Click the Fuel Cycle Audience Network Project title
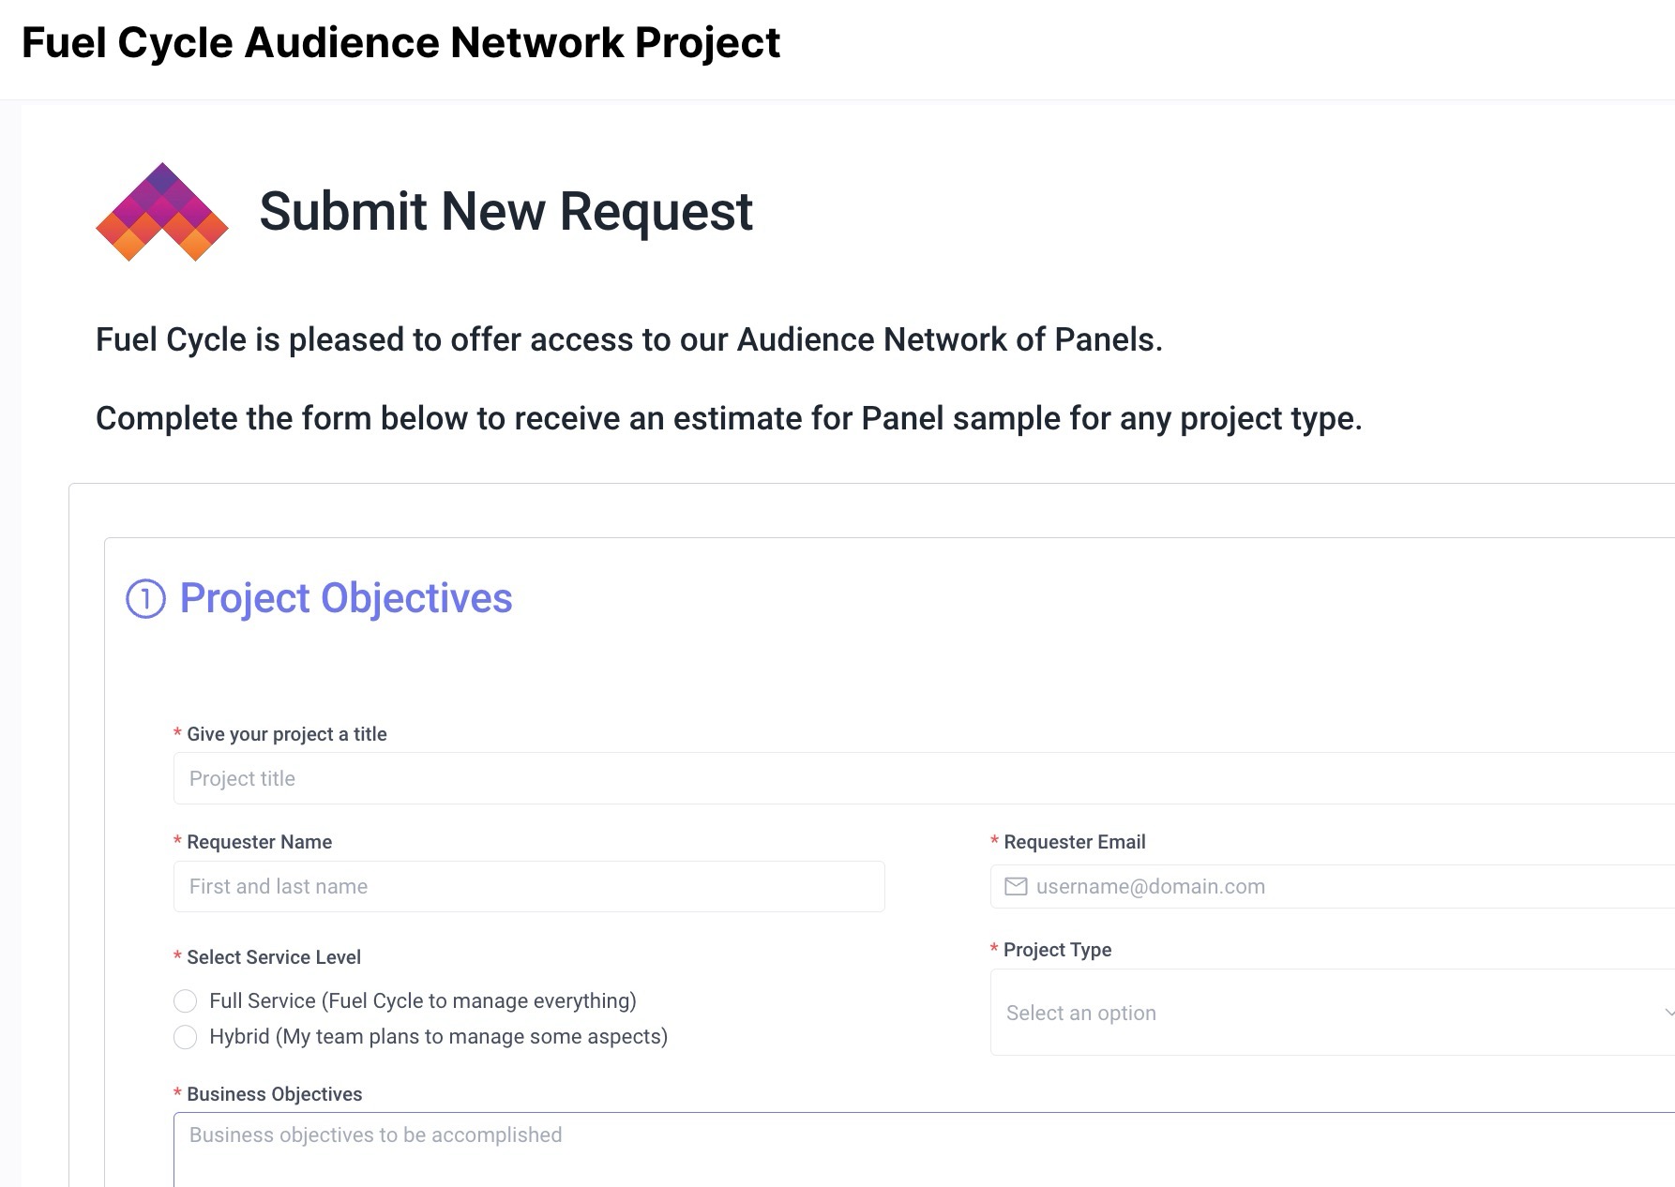 coord(400,43)
